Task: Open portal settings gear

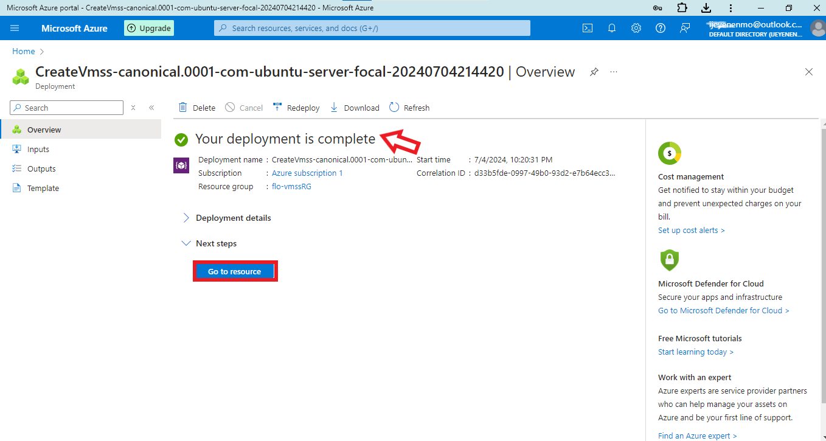Action: point(636,28)
